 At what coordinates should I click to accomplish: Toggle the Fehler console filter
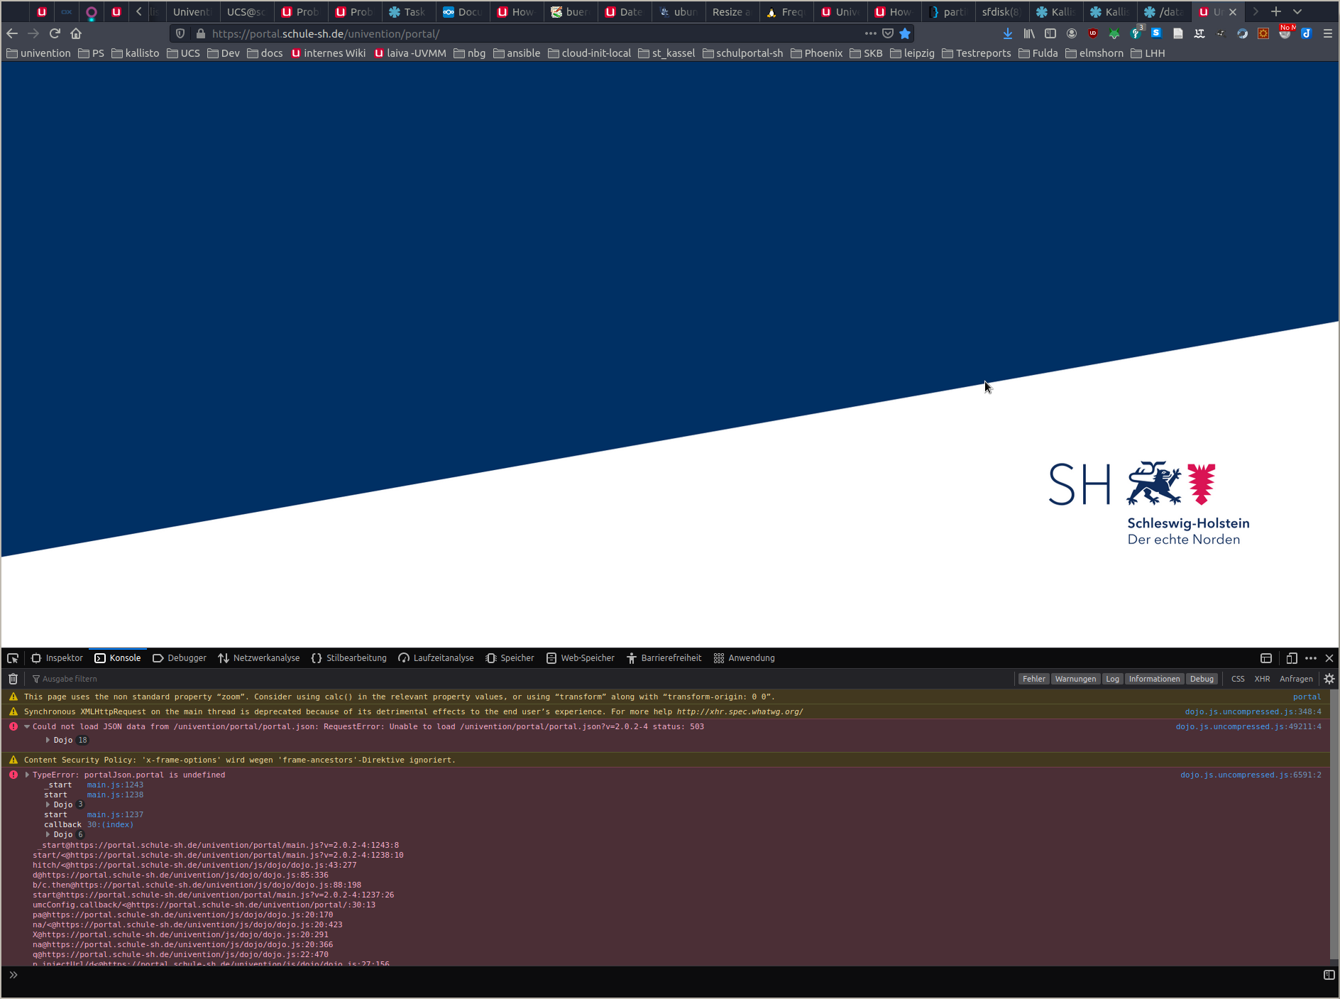[x=1033, y=679]
